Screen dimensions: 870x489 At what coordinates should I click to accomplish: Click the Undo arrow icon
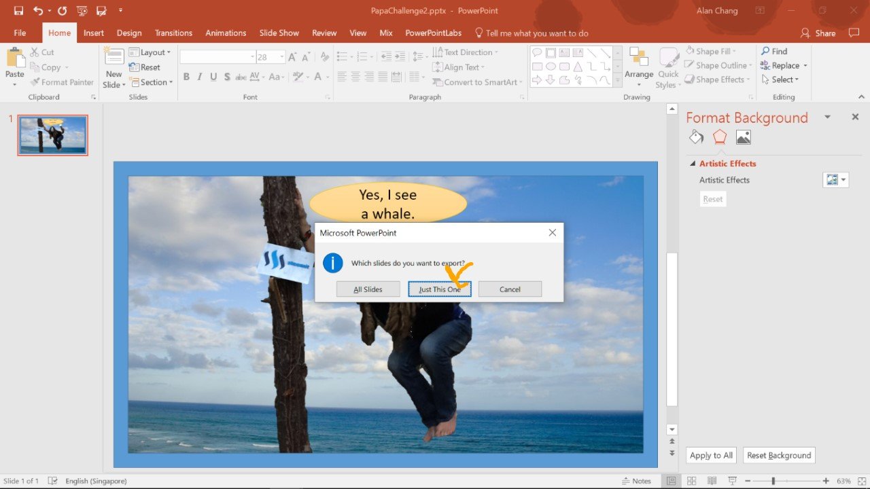38,11
